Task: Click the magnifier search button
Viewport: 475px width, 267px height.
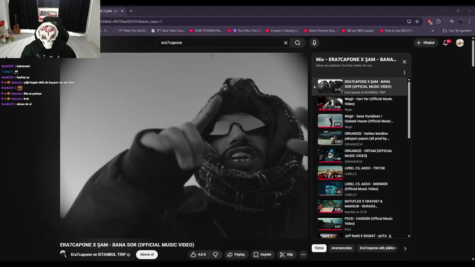Action: click(298, 43)
